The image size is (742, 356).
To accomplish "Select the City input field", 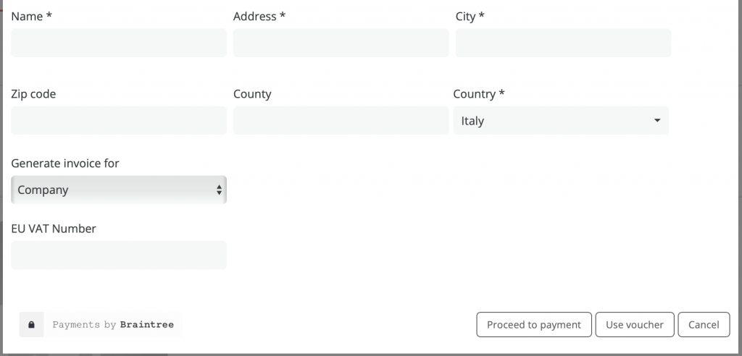I will (x=563, y=43).
